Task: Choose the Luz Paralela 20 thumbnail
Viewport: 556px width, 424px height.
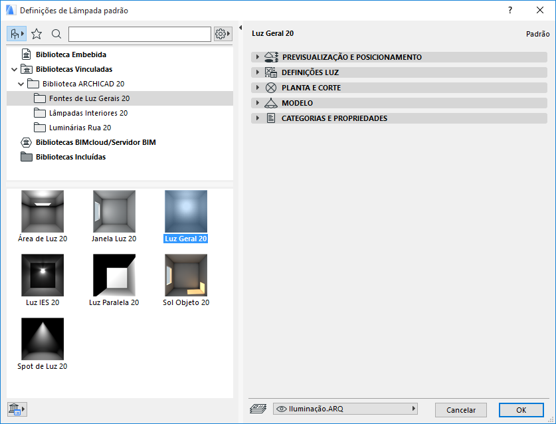Action: click(x=114, y=275)
